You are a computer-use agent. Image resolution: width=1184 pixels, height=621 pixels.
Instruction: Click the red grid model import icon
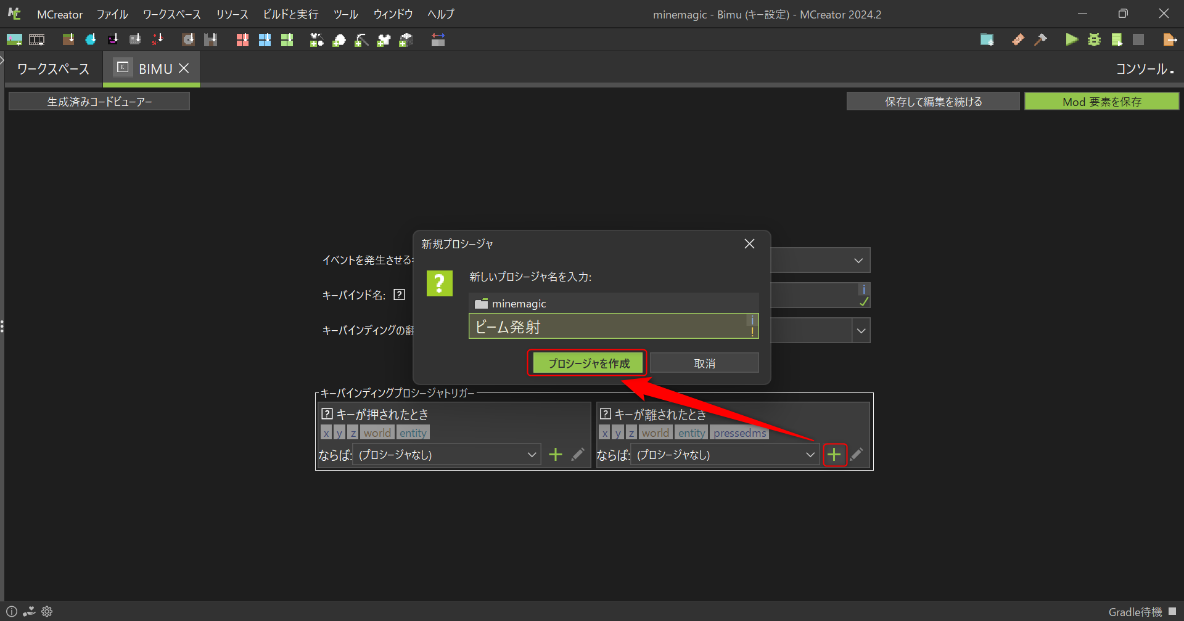[242, 40]
